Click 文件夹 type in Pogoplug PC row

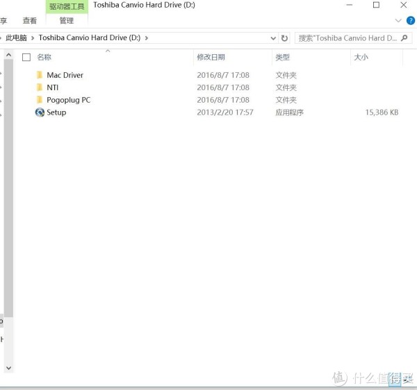tap(286, 100)
